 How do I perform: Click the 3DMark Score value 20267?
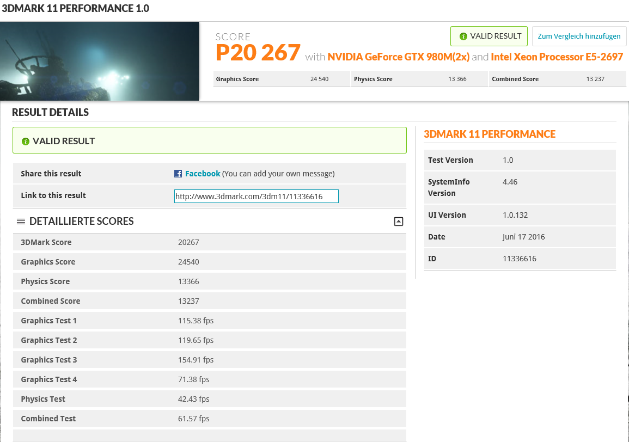coord(188,242)
